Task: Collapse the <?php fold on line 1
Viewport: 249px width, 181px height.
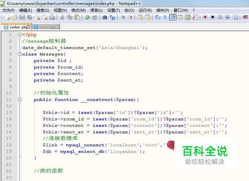Action: tap(20, 35)
